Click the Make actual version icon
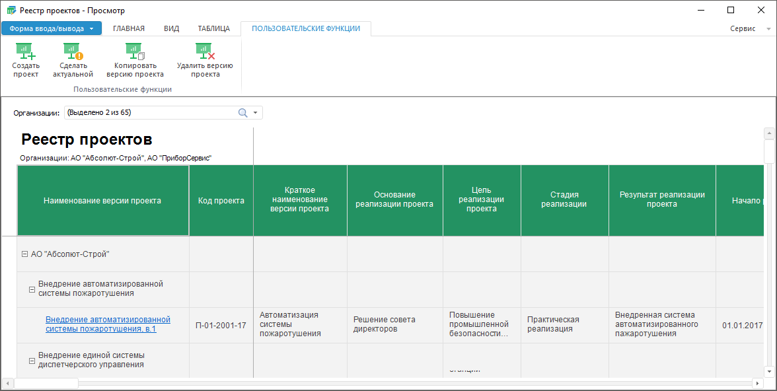The image size is (777, 391). 73,52
